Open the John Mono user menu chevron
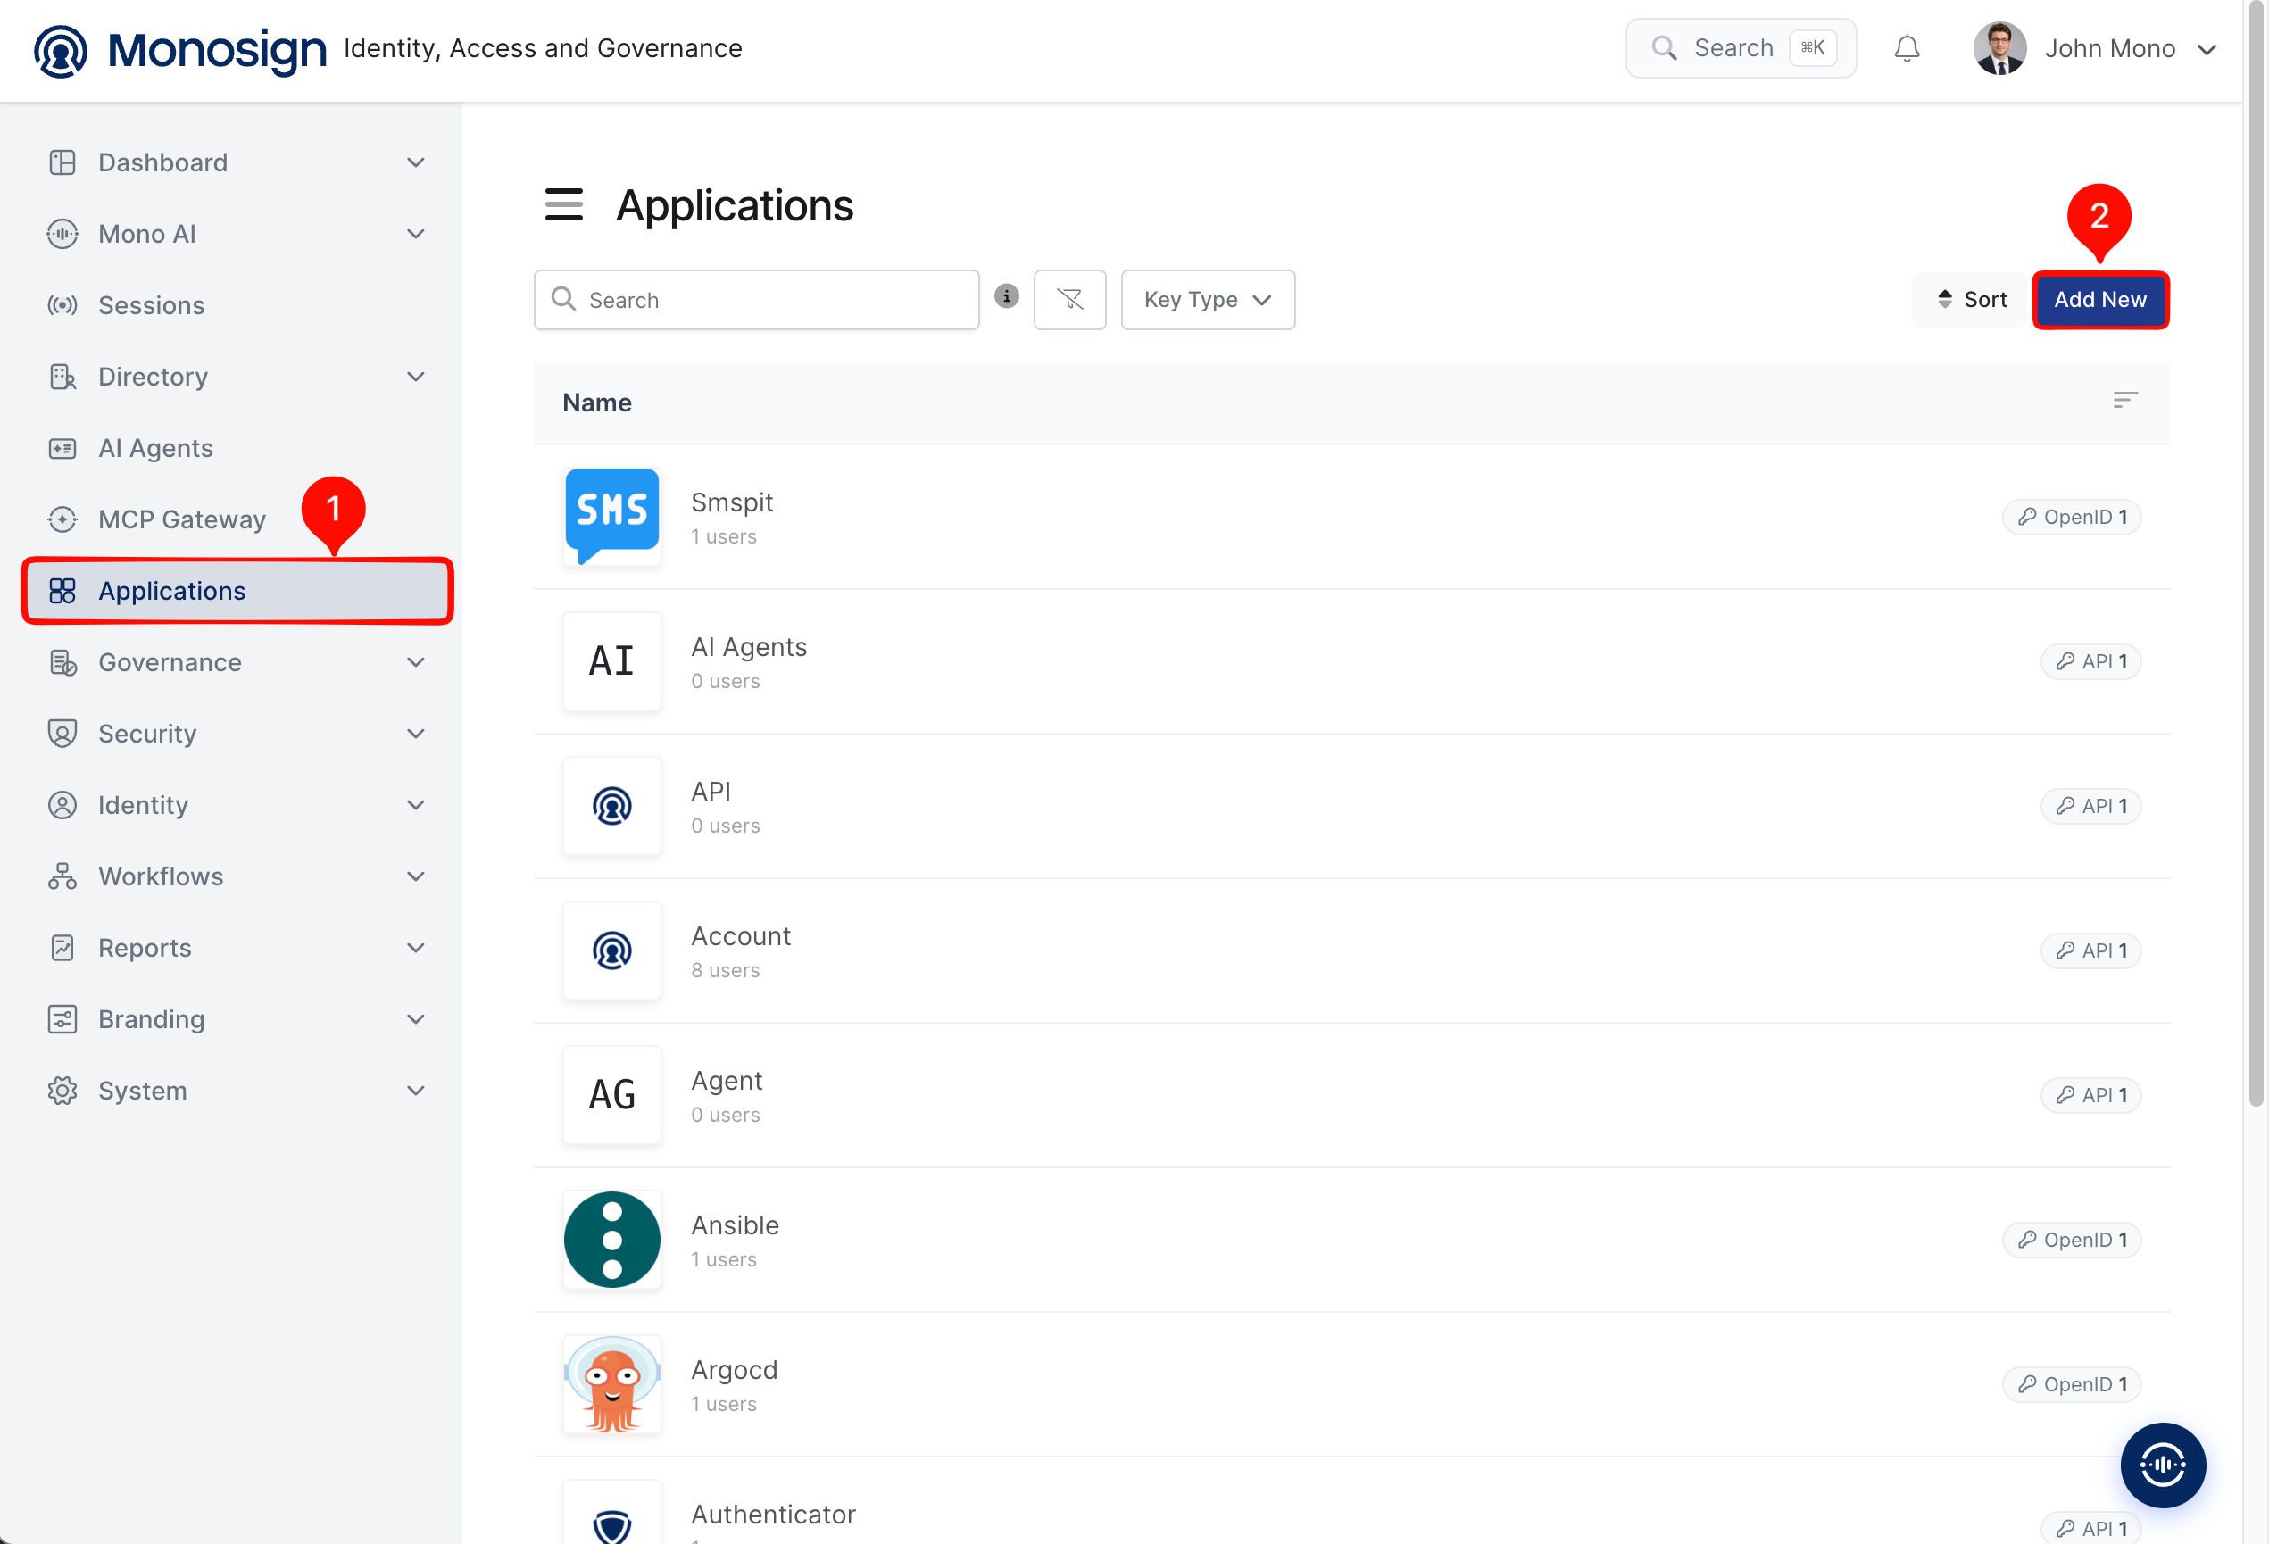This screenshot has width=2269, height=1544. tap(2206, 49)
